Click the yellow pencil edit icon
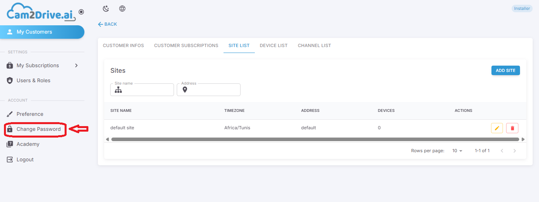Viewport: 539px width, 202px height. [x=497, y=128]
